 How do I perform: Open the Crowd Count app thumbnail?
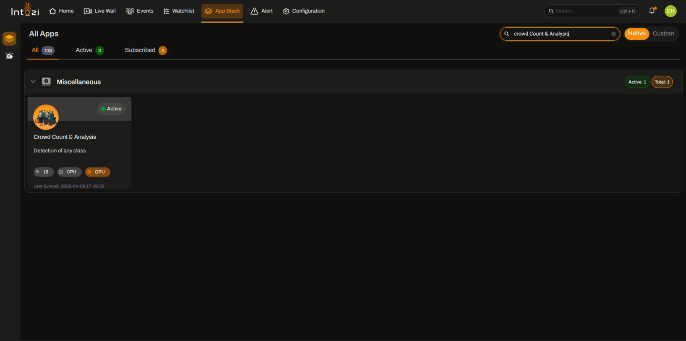(x=46, y=117)
